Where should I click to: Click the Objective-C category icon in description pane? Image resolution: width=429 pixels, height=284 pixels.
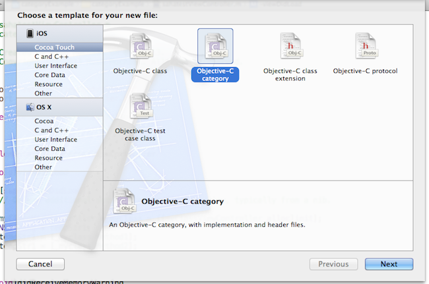(124, 201)
